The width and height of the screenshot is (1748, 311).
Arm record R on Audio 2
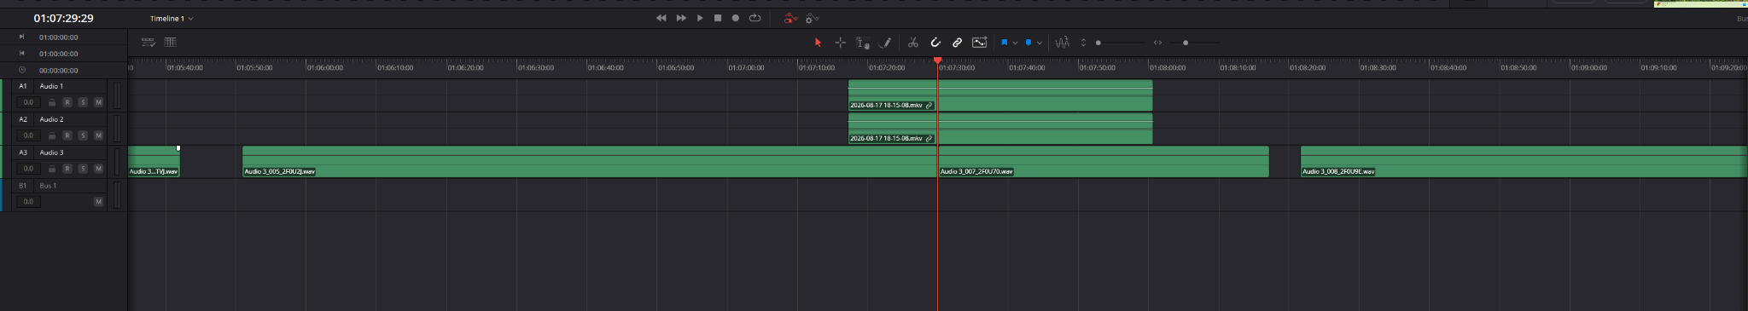[67, 135]
